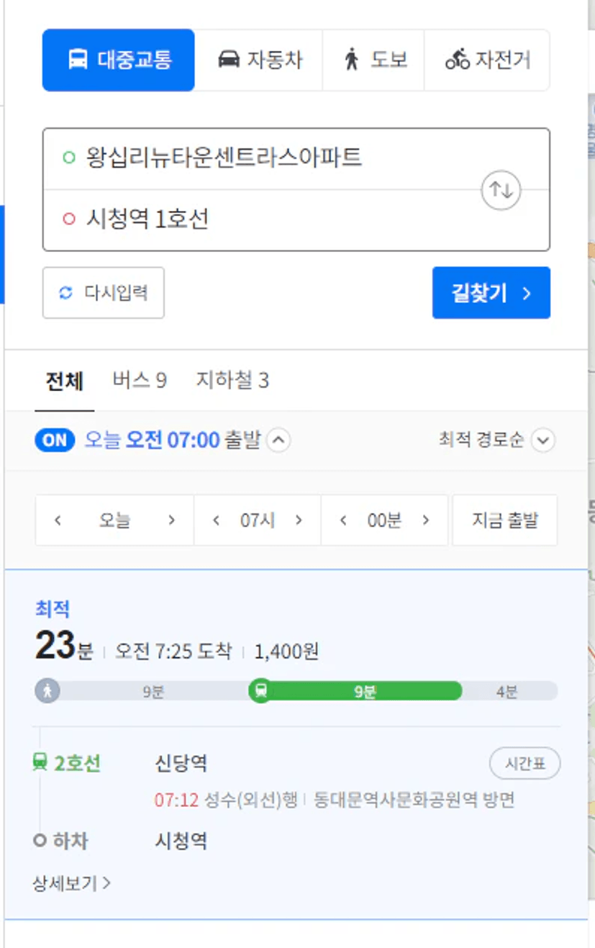Advance the hour with 07시 right arrow
This screenshot has width=595, height=948.
point(299,520)
